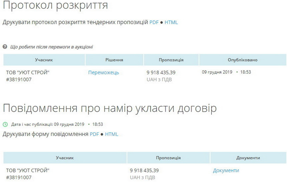Viewport: 287px width, 184px height.
Task: Open PDF of the tender opening protocol
Action: tap(154, 22)
